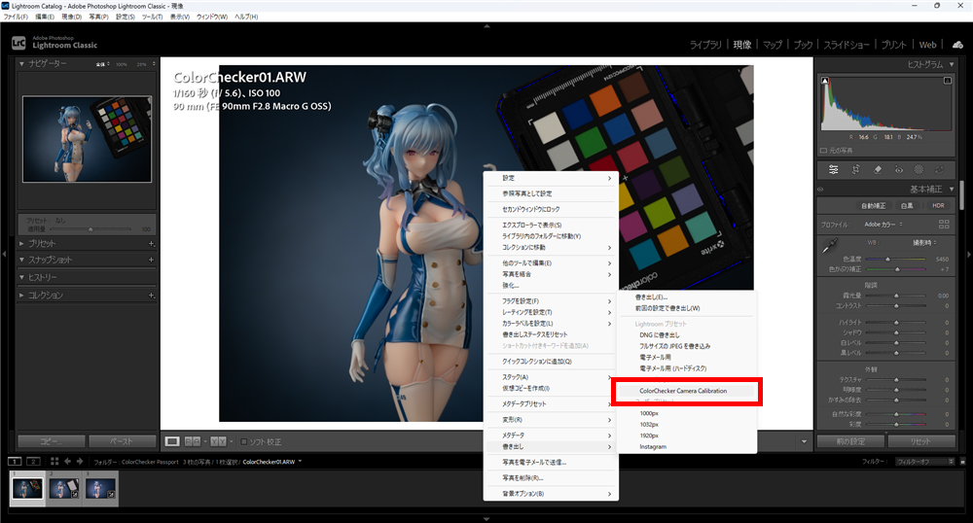Open the toolbar options triangle dropdown
The image size is (973, 523).
coord(804,441)
